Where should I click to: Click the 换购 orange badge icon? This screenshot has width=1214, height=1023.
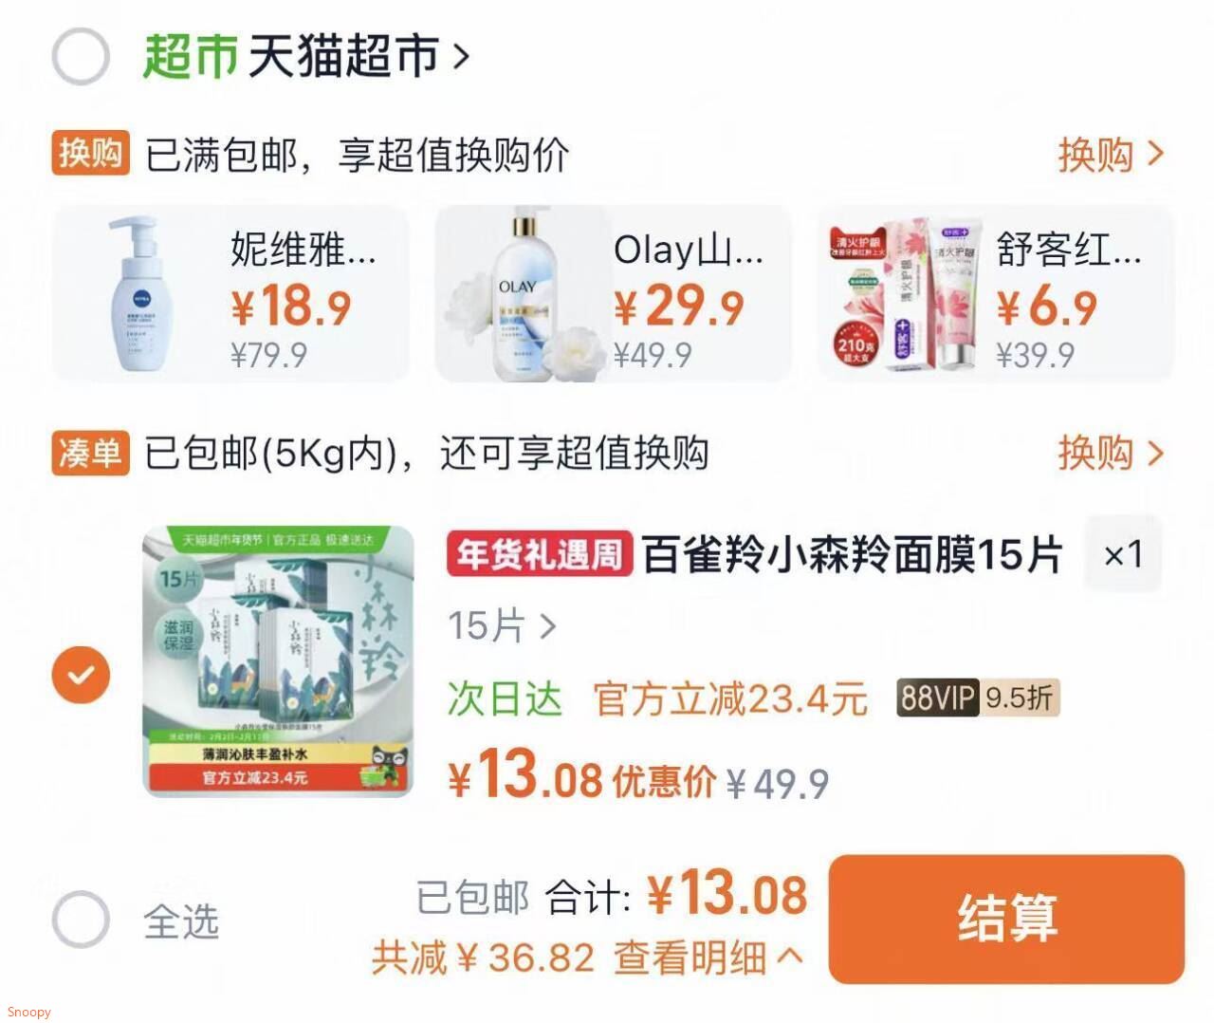(x=90, y=154)
